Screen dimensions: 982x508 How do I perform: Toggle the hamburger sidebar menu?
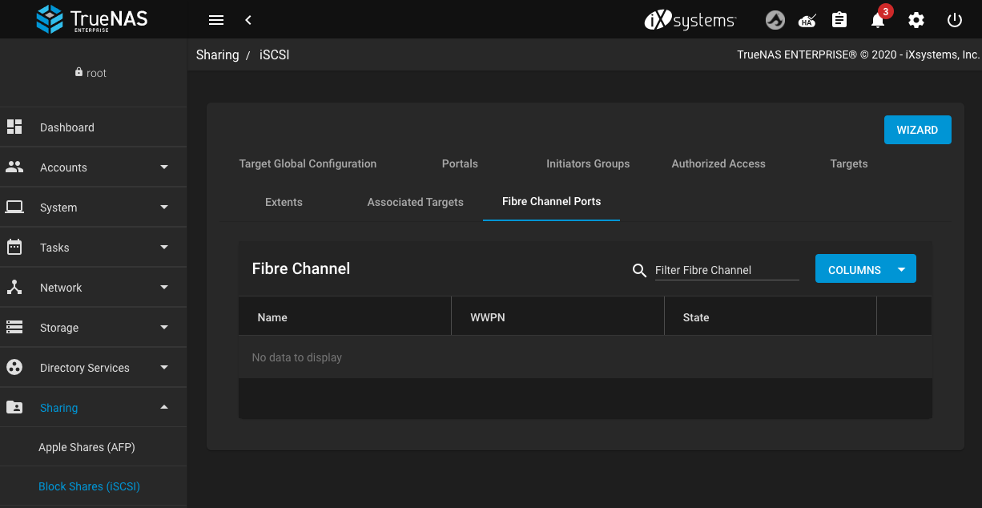(215, 20)
